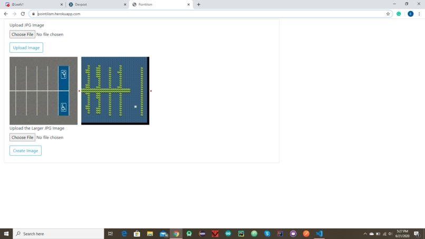Go back to previous page
The image size is (425, 239).
click(x=6, y=14)
